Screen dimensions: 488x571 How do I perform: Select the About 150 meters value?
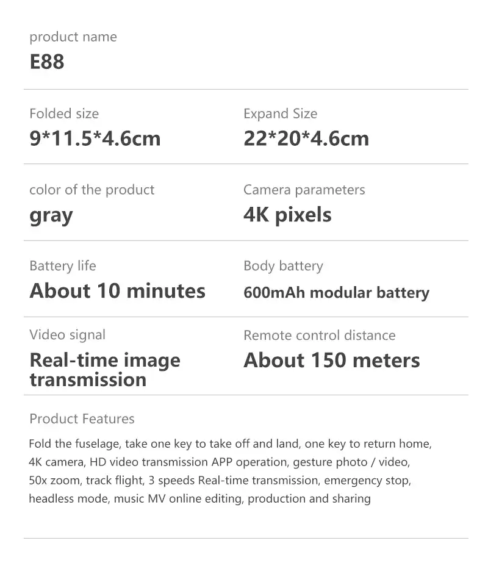(332, 361)
